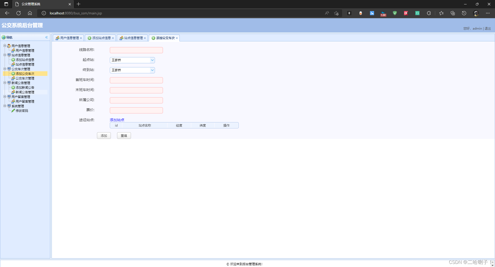Screen dimensions: 495x267
Task: Focus the 末班车时间 input field
Action: [136, 90]
